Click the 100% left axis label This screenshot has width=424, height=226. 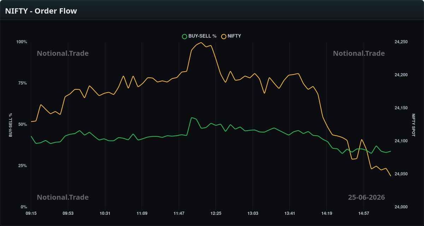pos(22,42)
